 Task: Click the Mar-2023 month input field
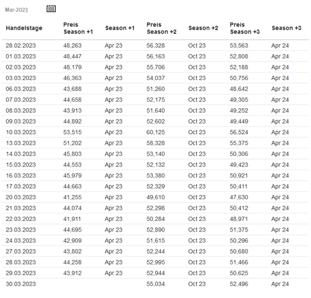[16, 10]
